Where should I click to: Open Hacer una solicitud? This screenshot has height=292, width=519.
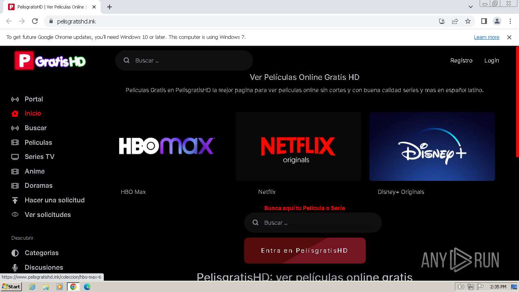pos(55,200)
